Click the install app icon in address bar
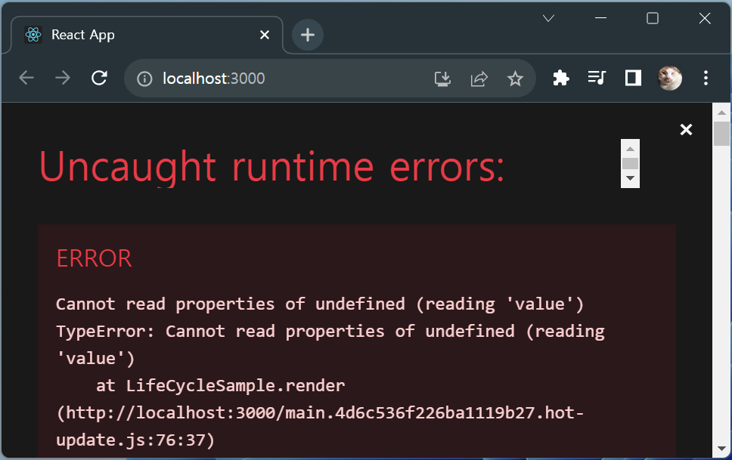This screenshot has height=460, width=732. pyautogui.click(x=442, y=79)
